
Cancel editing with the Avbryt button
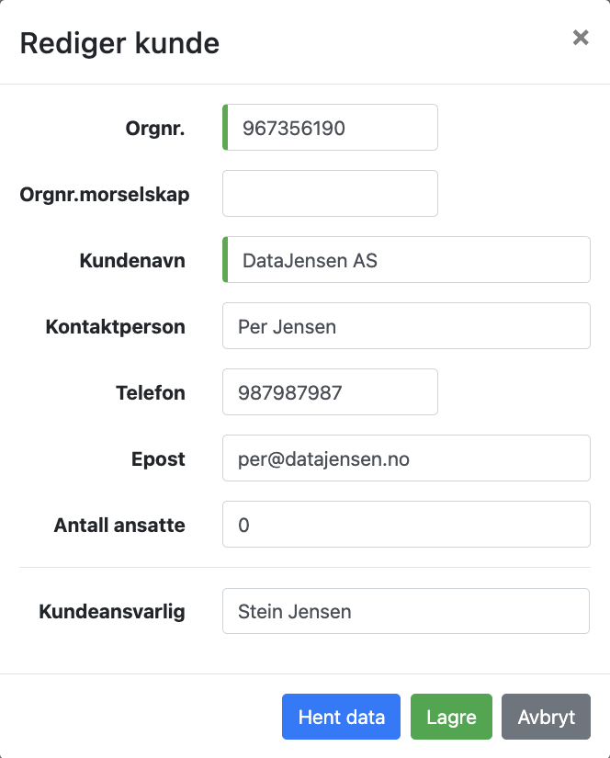click(x=546, y=717)
